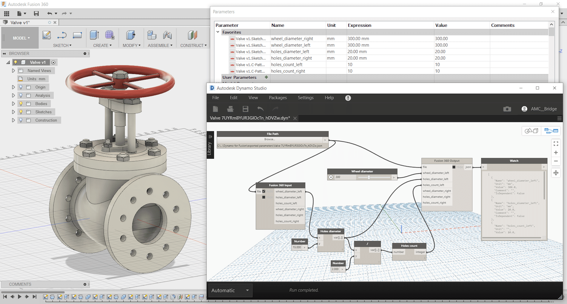This screenshot has height=304, width=567.
Task: Zoom out the Dynamo workspace
Action: pyautogui.click(x=556, y=161)
